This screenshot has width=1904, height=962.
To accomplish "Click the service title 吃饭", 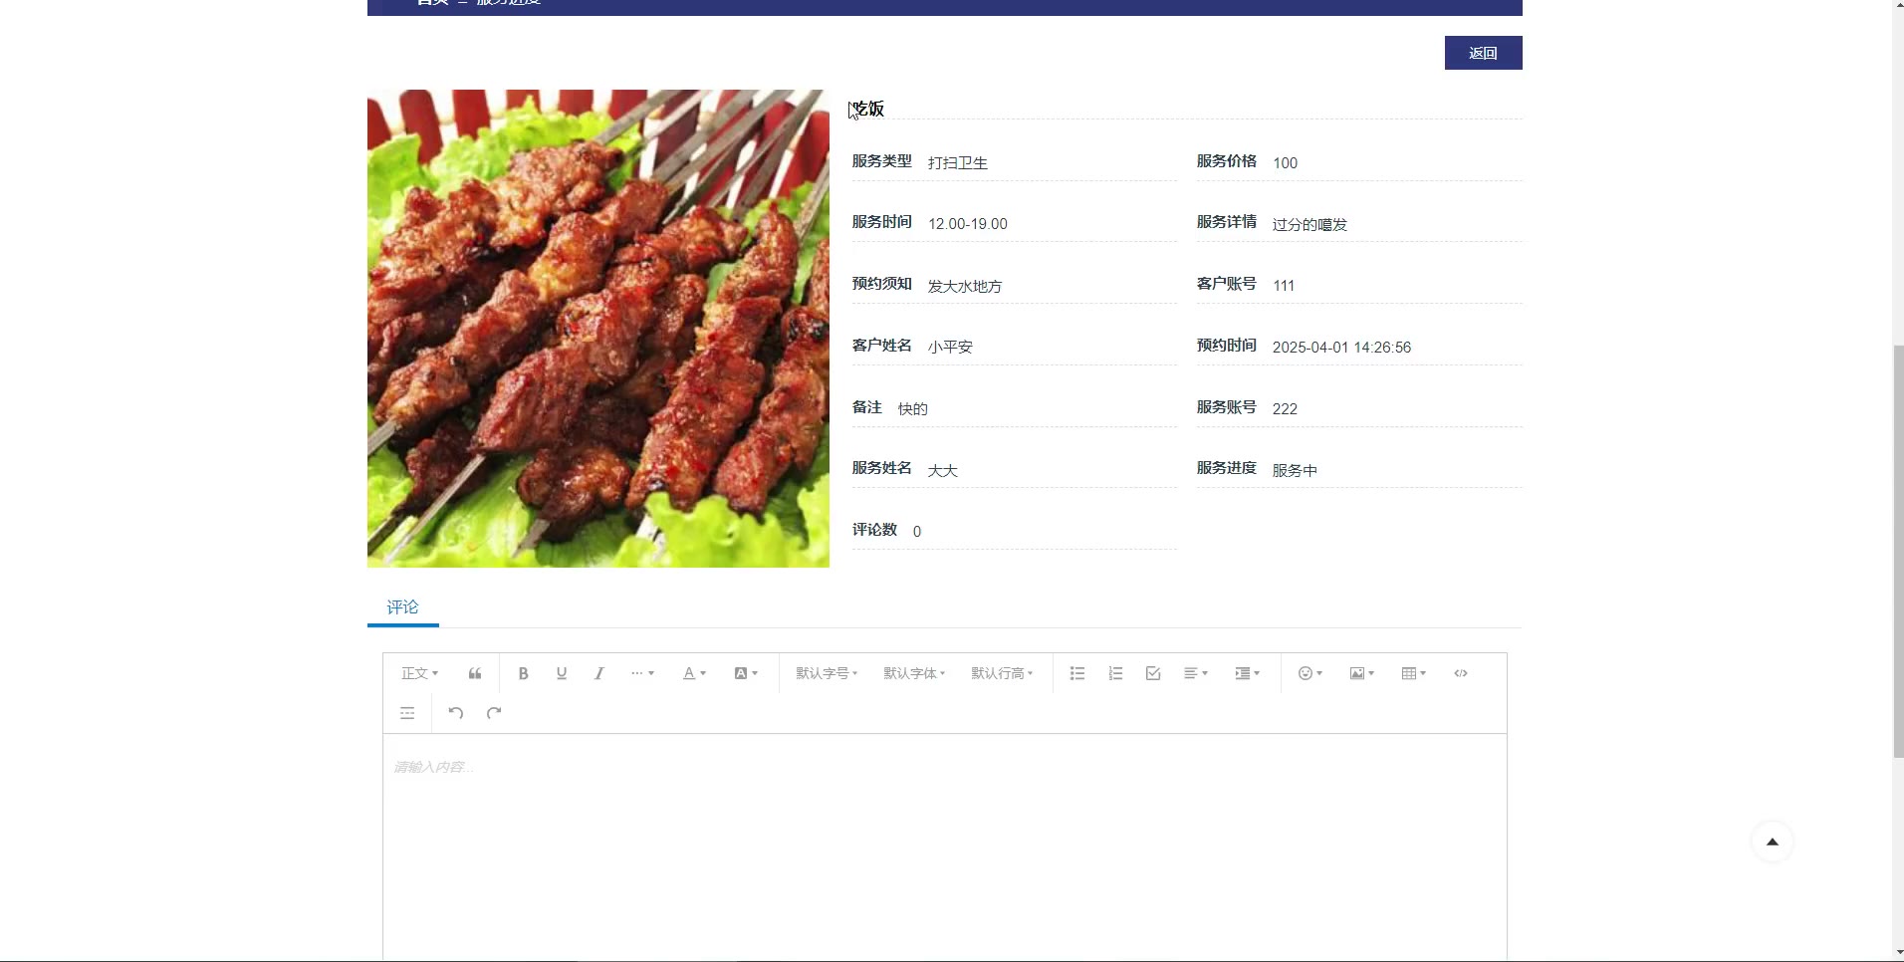I will [x=867, y=109].
